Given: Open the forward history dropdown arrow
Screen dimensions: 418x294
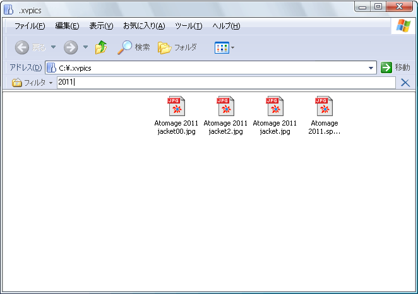Looking at the screenshot, I should 85,47.
